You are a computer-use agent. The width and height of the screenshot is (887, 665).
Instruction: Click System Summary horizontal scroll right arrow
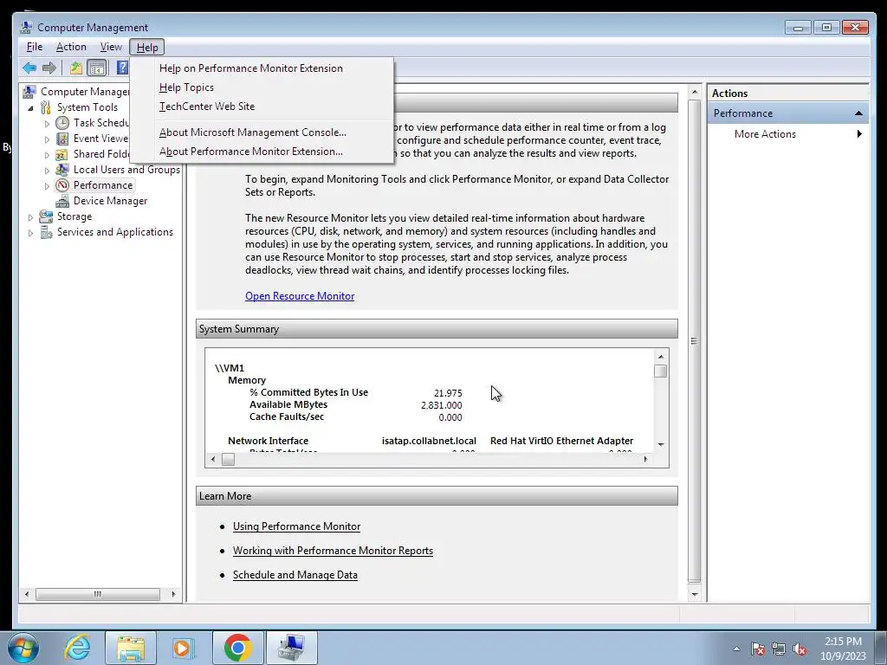point(645,459)
